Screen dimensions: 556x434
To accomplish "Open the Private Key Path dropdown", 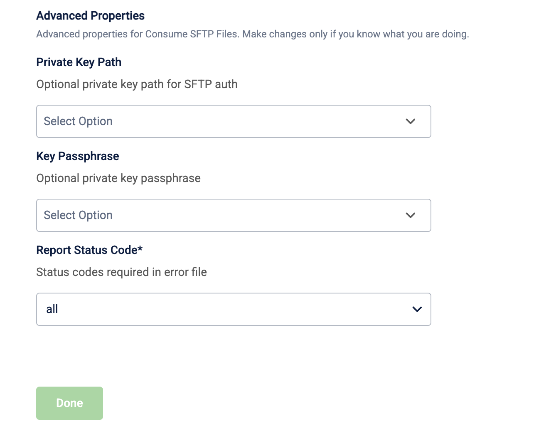I will coord(234,121).
